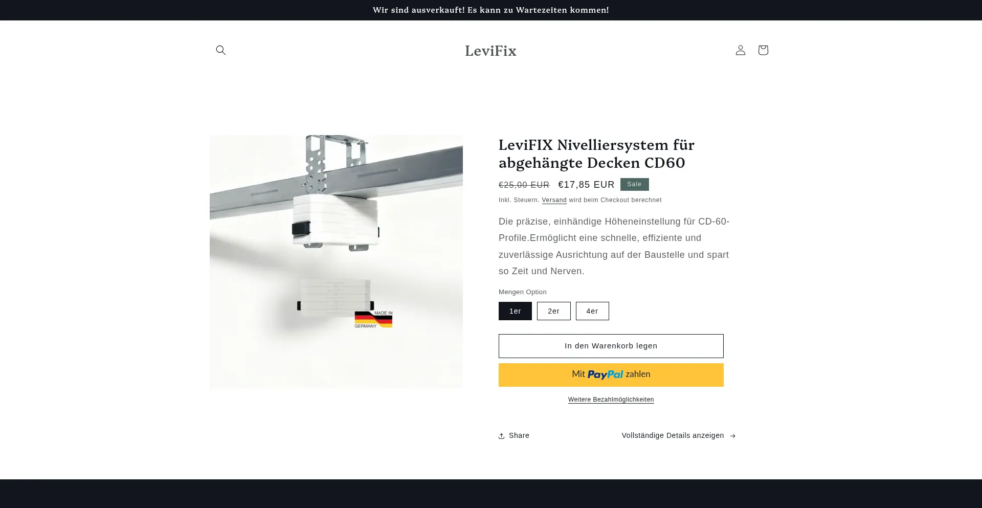Click the share upload icon

point(502,436)
